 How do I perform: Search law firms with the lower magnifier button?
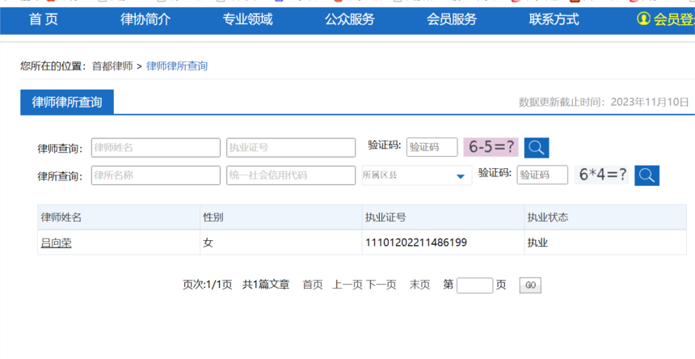[x=647, y=175]
